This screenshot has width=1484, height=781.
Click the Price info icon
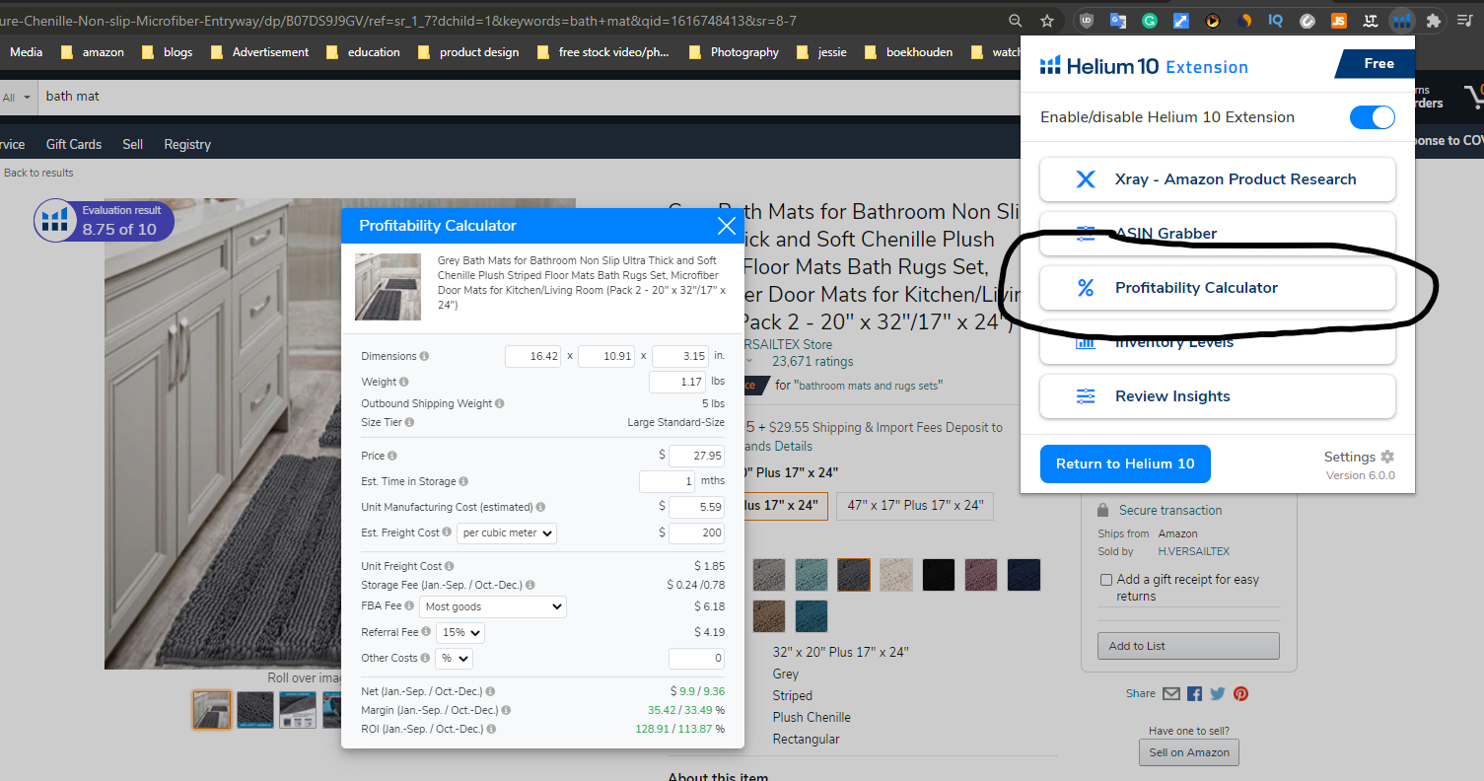tap(392, 456)
